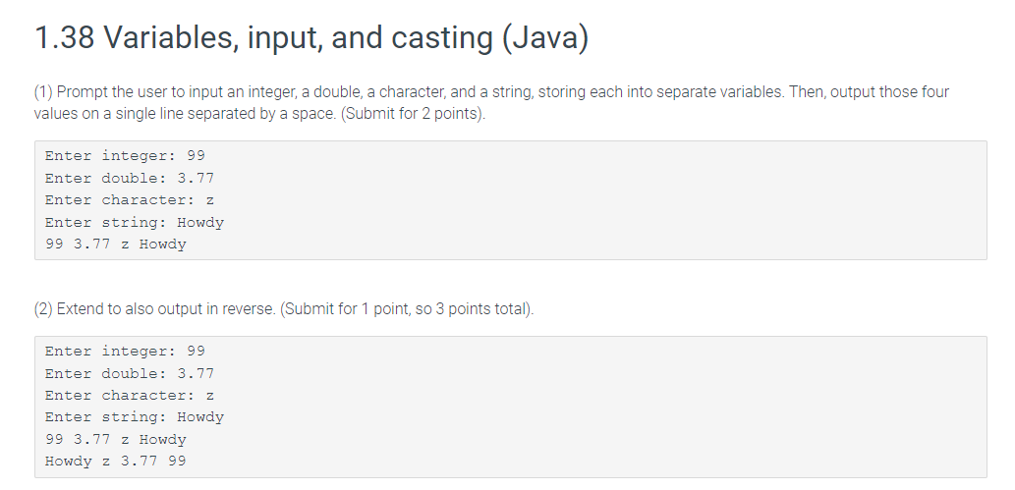Click the heading '1.38 Variables, input, and casting (Java)'

[311, 37]
